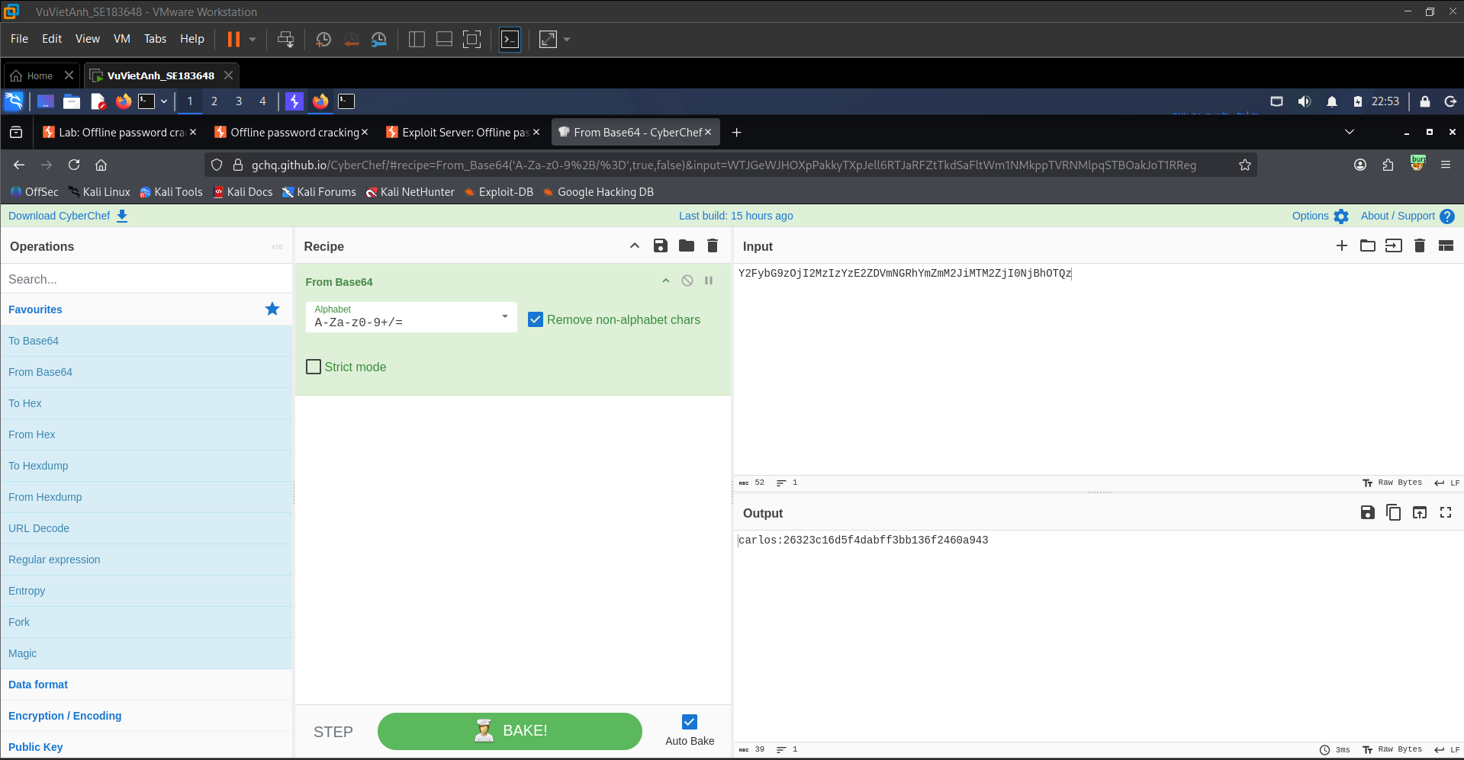
Task: Open the Options settings link
Action: click(x=1321, y=216)
